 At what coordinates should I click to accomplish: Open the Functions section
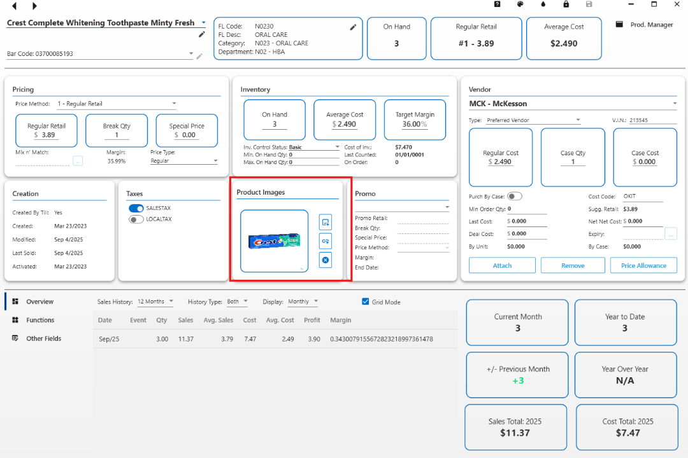[x=40, y=320]
